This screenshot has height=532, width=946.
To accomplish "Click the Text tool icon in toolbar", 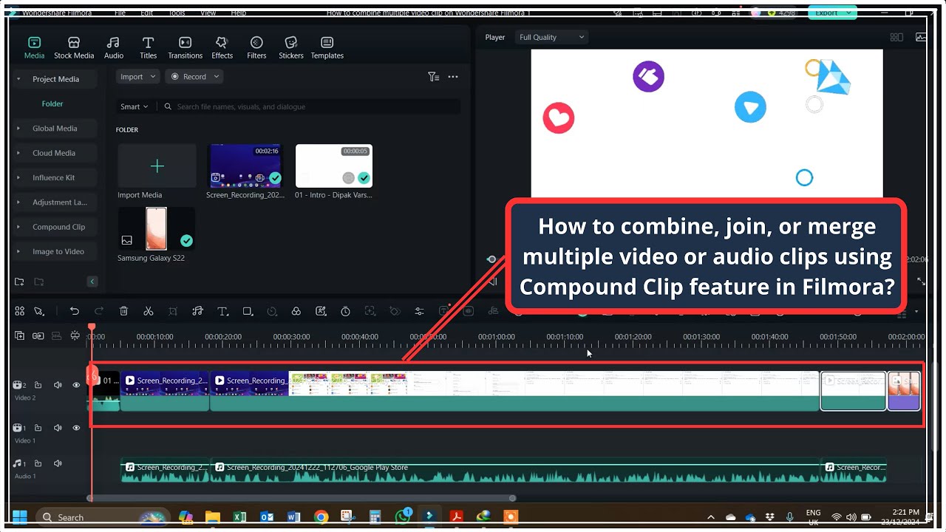I will coord(222,311).
